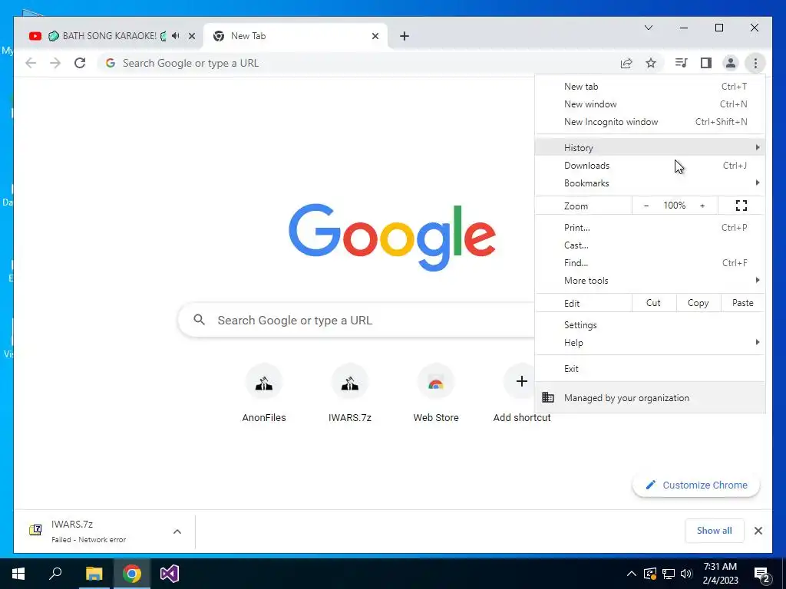
Task: Mute the BATH SONG KARAOKE tab audio icon
Action: pyautogui.click(x=176, y=36)
